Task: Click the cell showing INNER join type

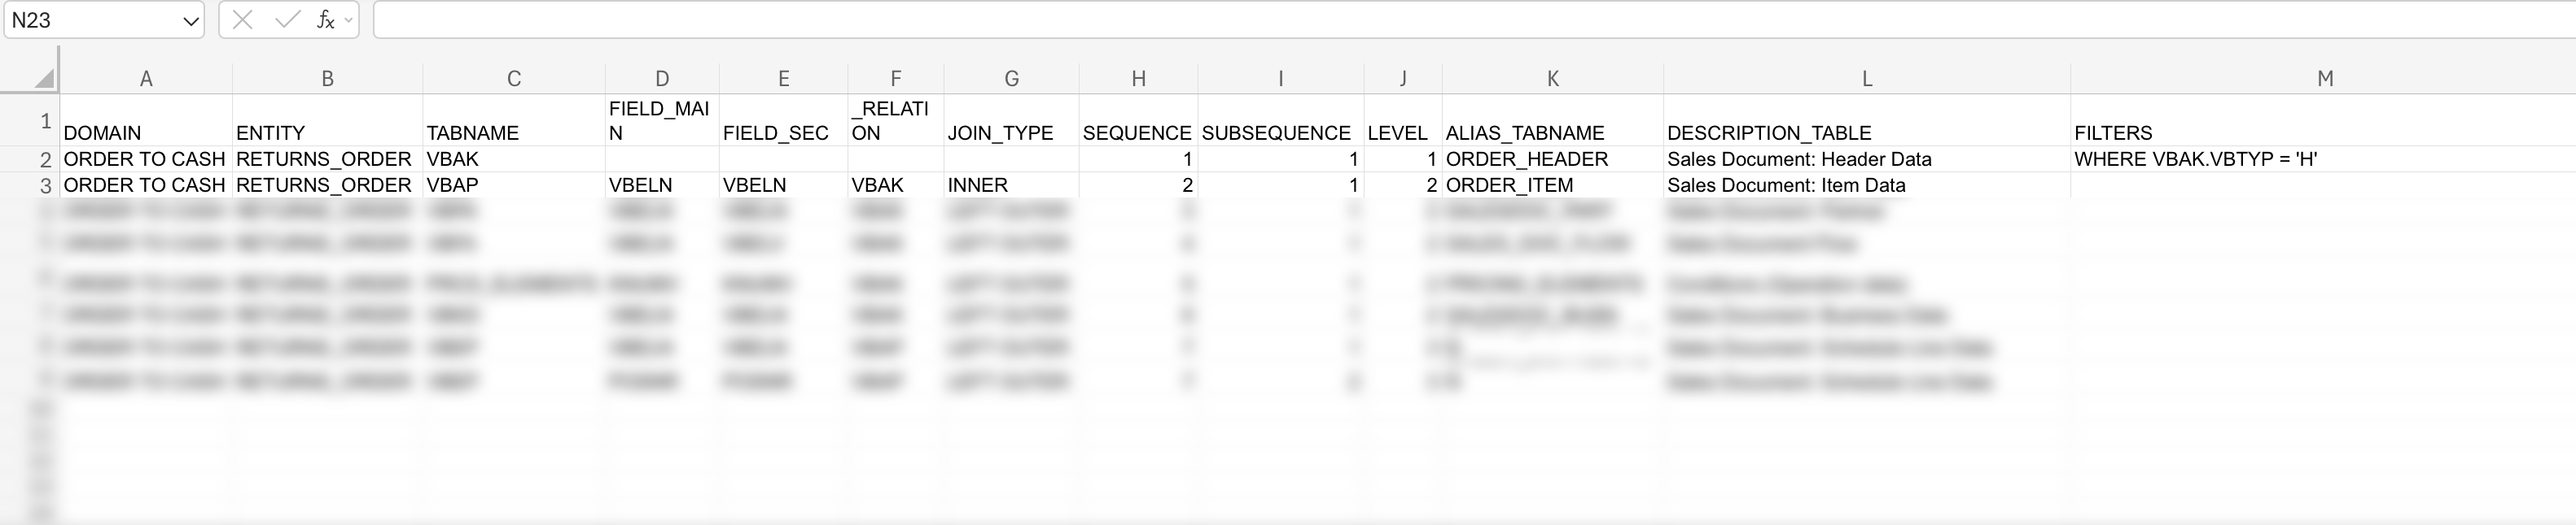Action: (x=1010, y=184)
